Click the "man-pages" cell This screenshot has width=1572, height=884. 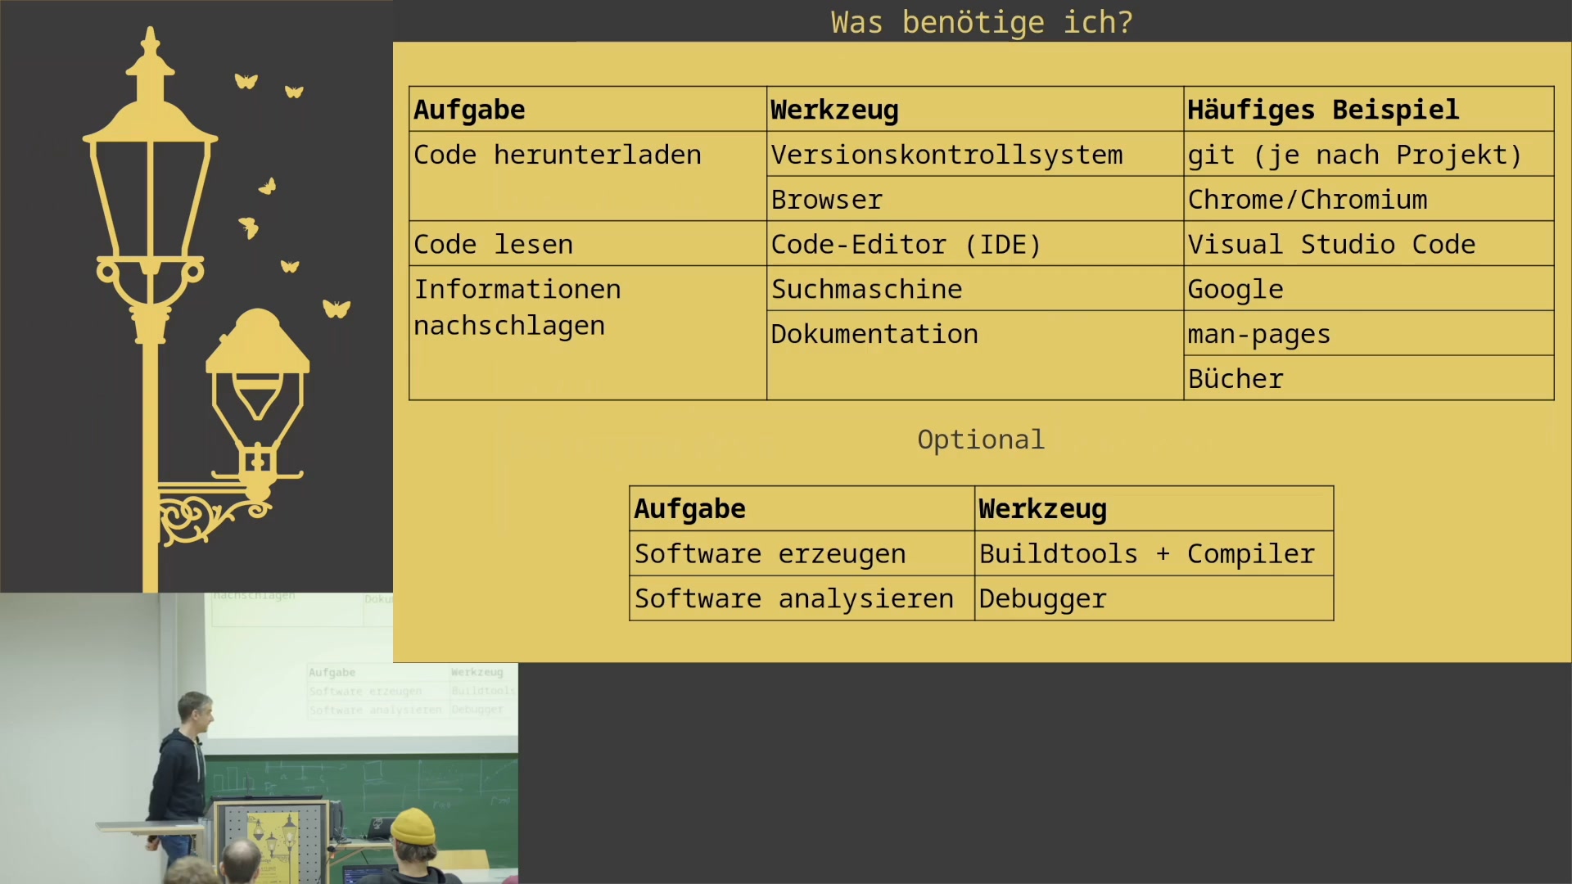tap(1258, 334)
